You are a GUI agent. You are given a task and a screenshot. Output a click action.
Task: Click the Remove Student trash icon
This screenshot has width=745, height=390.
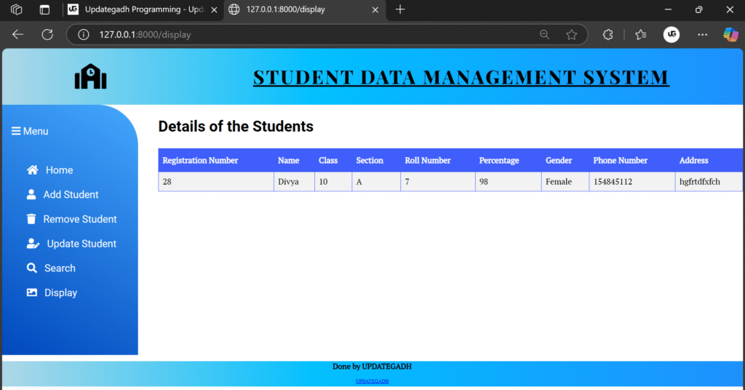31,219
